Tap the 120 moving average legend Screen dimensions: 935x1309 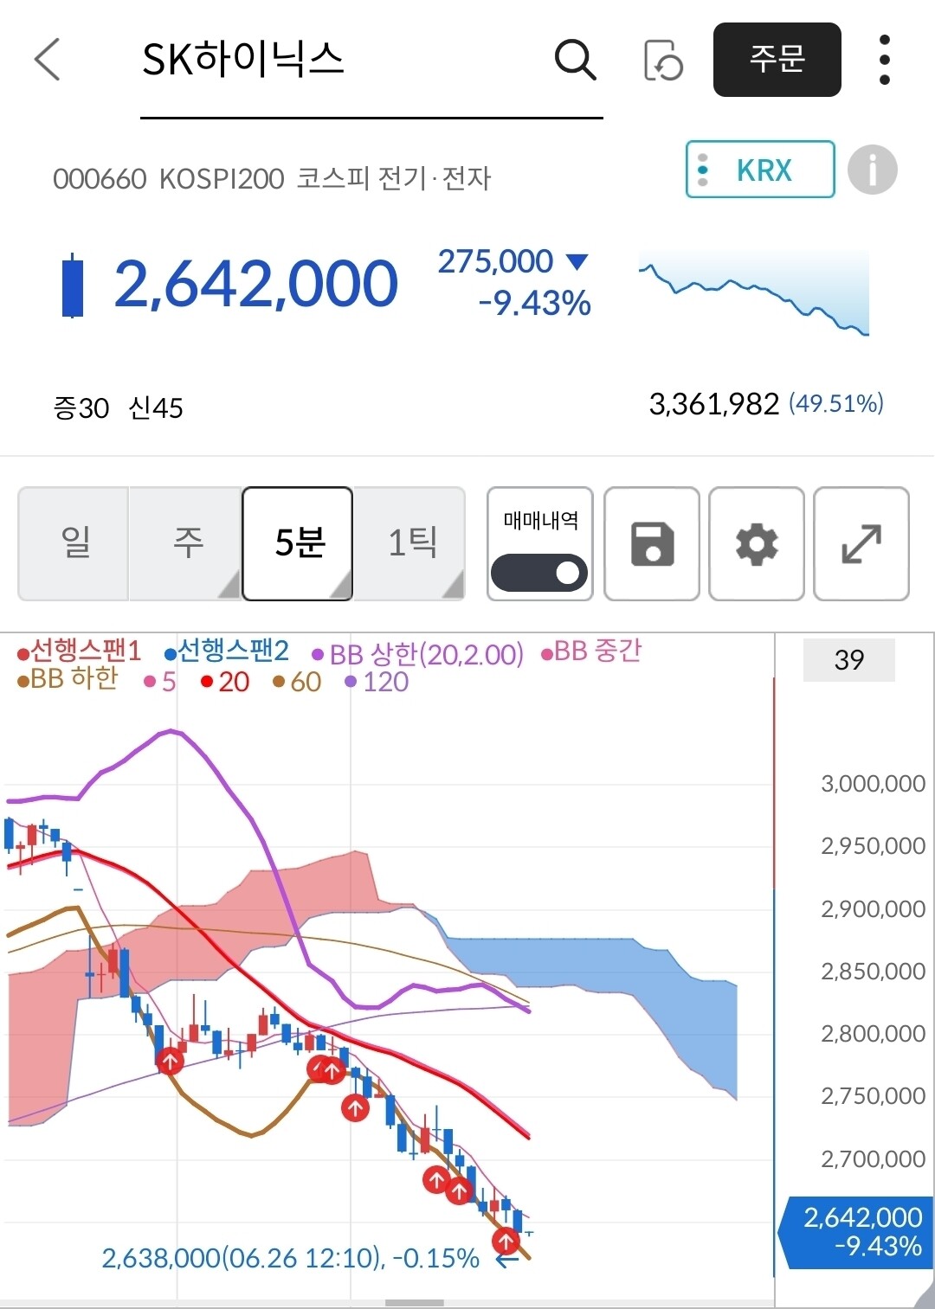tap(377, 682)
